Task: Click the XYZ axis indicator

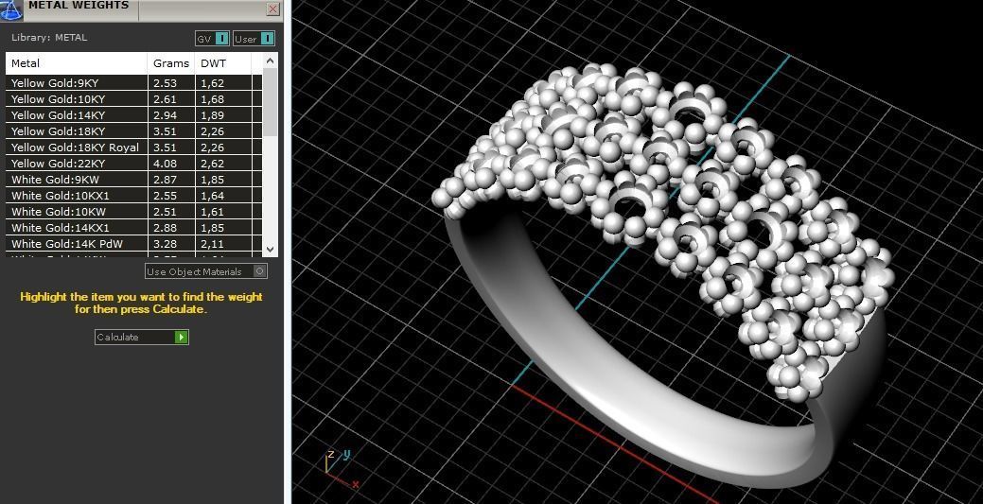Action: tap(341, 470)
